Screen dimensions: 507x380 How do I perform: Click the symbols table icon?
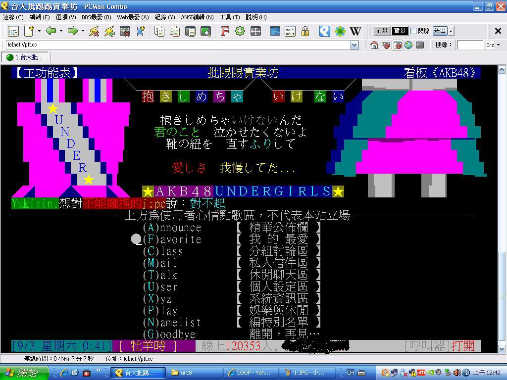point(290,31)
